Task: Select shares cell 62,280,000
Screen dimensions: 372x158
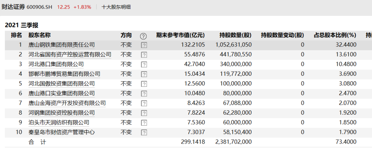Action: click(x=237, y=113)
